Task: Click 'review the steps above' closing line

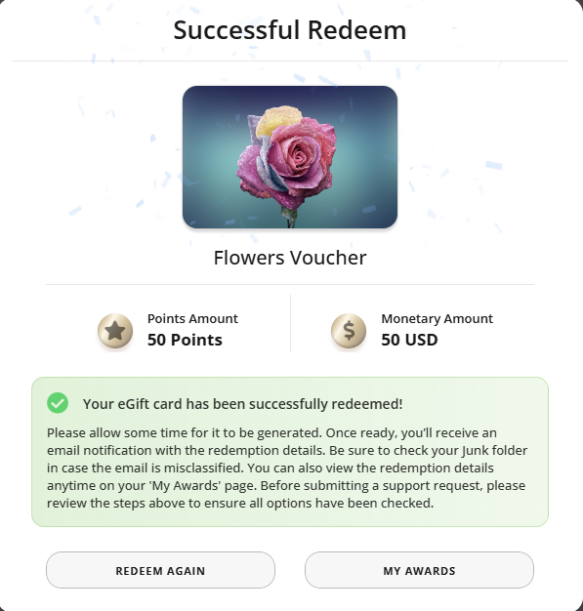Action: 240,503
